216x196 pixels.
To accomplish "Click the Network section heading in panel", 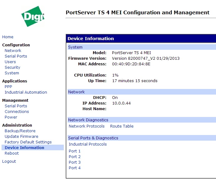I will pyautogui.click(x=77, y=92).
